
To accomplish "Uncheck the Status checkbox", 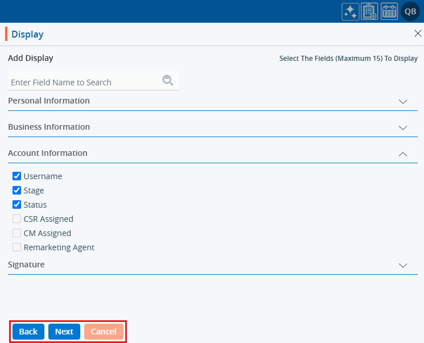I will pos(17,205).
